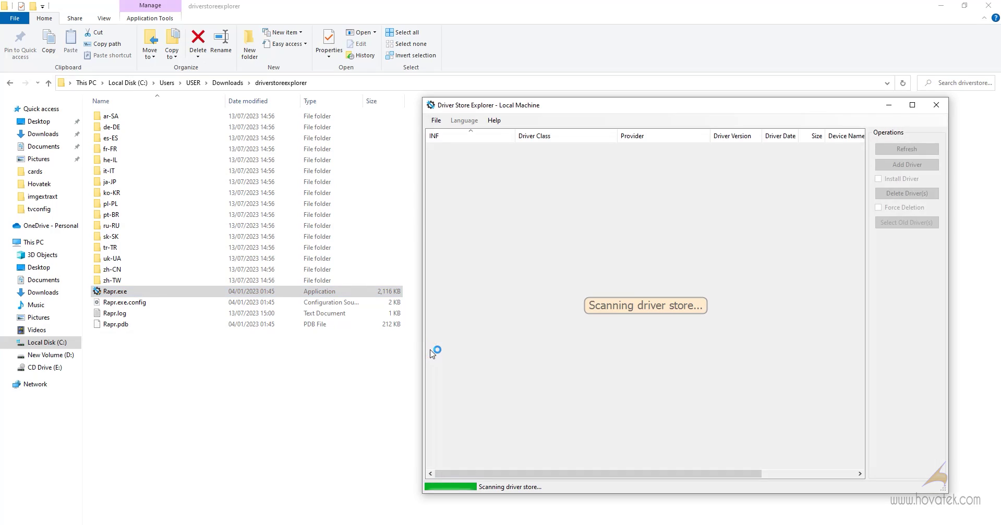Viewport: 1001px width, 525px height.
Task: Open Properties via the checkmark icon
Action: click(329, 37)
